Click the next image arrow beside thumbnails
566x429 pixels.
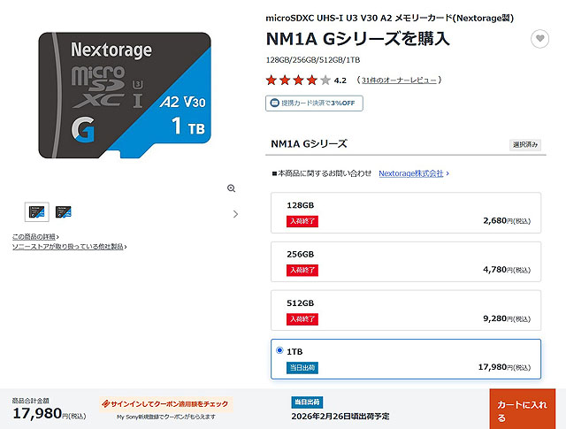tap(235, 213)
